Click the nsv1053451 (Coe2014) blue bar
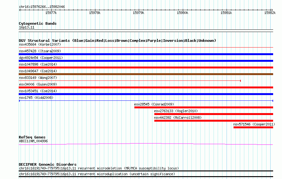The width and height of the screenshot is (282, 179). (146, 94)
